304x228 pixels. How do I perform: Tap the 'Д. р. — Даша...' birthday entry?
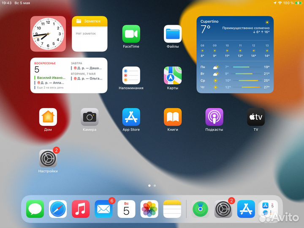[87, 68]
